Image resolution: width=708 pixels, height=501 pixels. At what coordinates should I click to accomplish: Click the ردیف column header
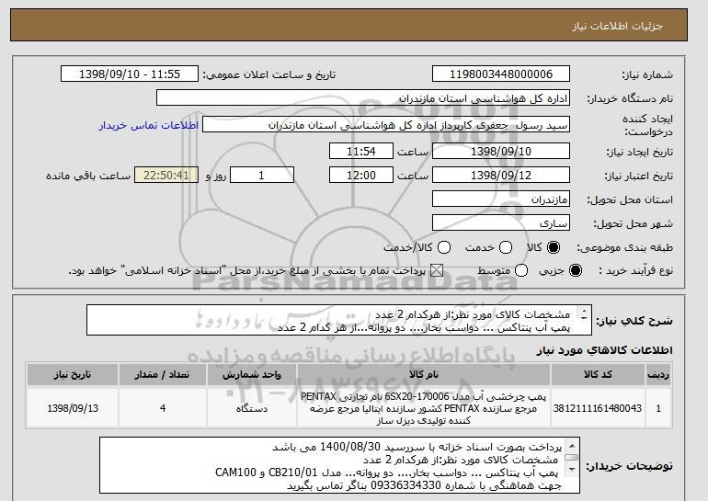point(658,375)
